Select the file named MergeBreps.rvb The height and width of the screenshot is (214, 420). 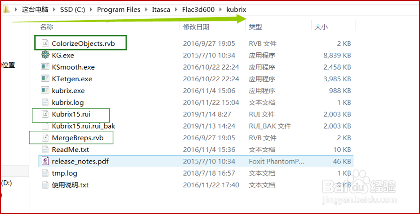[78, 138]
